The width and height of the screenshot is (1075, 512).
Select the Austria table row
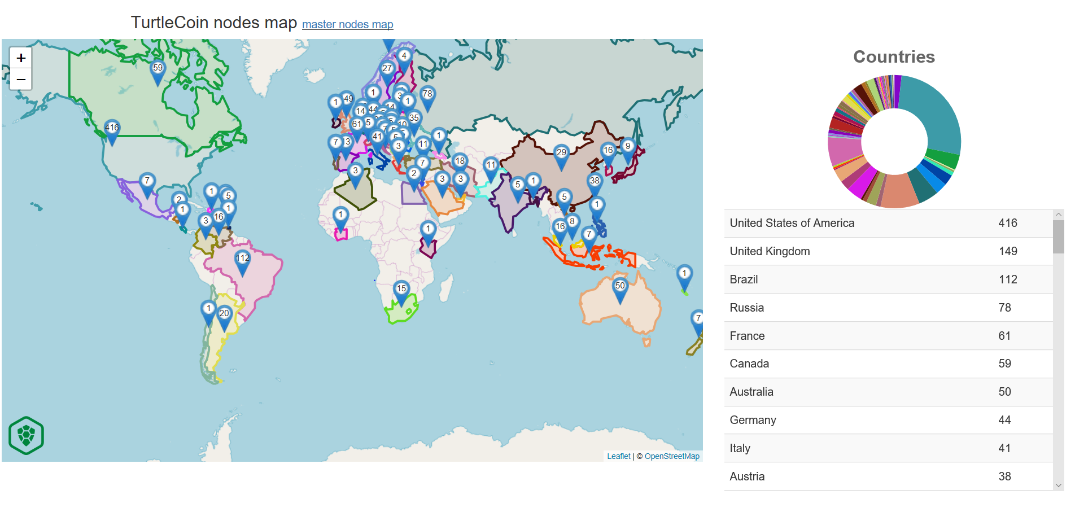(888, 476)
